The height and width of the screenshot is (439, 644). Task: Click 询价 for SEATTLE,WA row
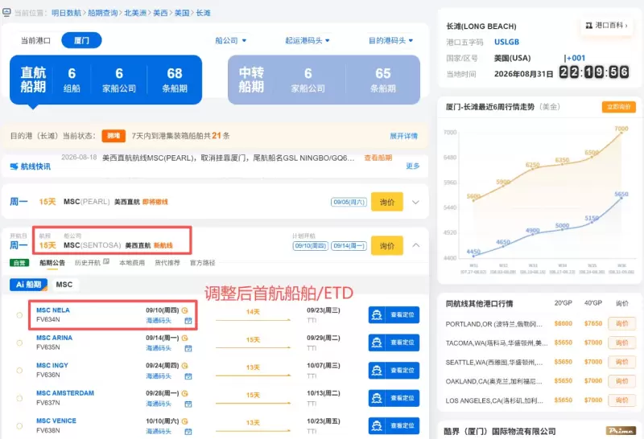621,362
